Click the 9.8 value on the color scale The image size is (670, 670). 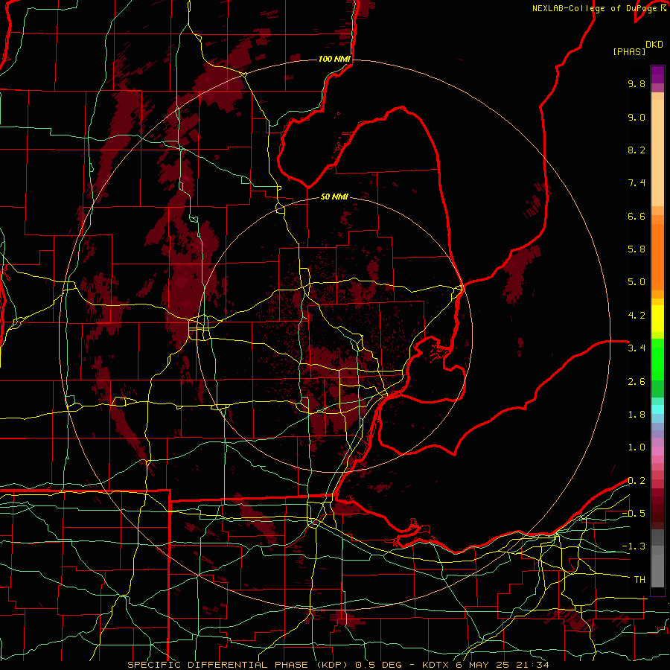tap(636, 83)
